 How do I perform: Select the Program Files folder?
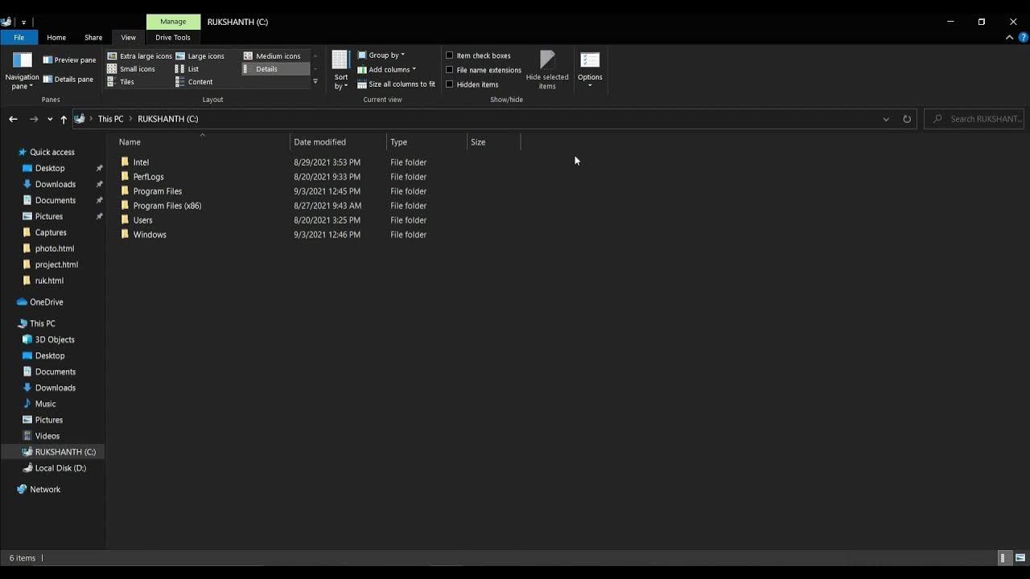pos(157,191)
